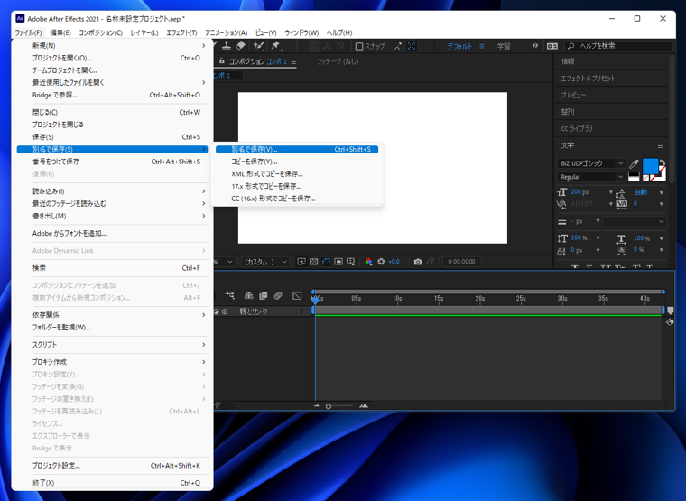Switch to the デフォルト workspace
686x501 pixels.
click(459, 46)
